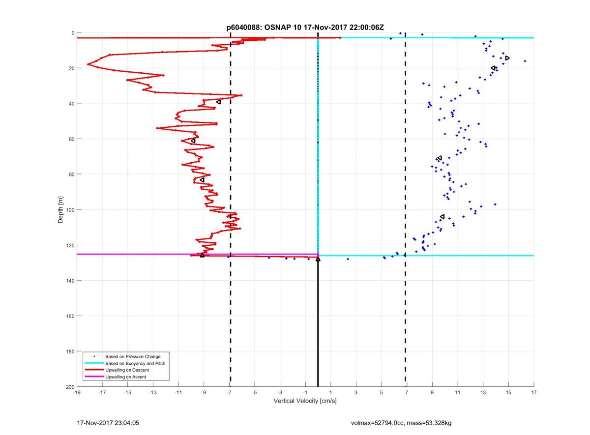Click the x-axis tick label '17'
The height and width of the screenshot is (435, 590).
[534, 392]
